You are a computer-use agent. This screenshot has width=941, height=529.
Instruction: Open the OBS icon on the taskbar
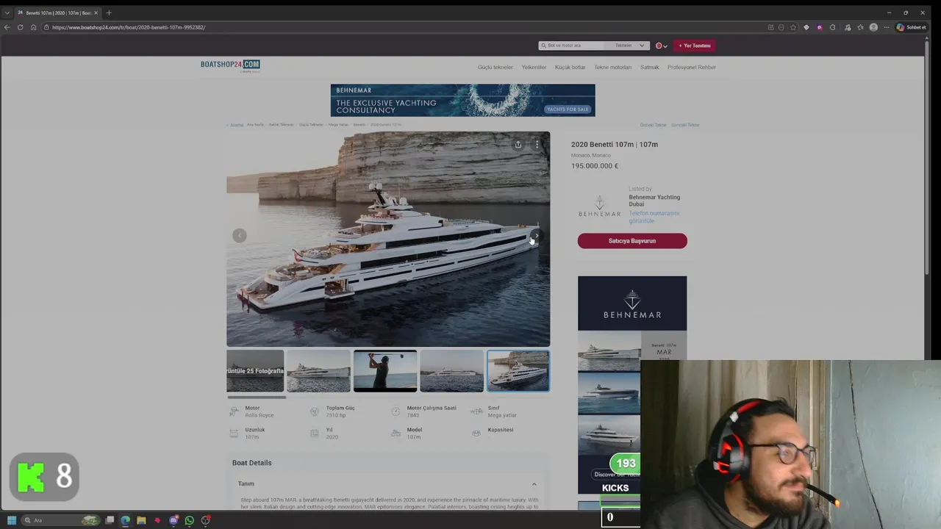pos(206,520)
